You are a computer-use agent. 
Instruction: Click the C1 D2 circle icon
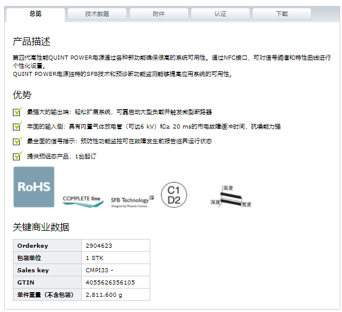(174, 195)
